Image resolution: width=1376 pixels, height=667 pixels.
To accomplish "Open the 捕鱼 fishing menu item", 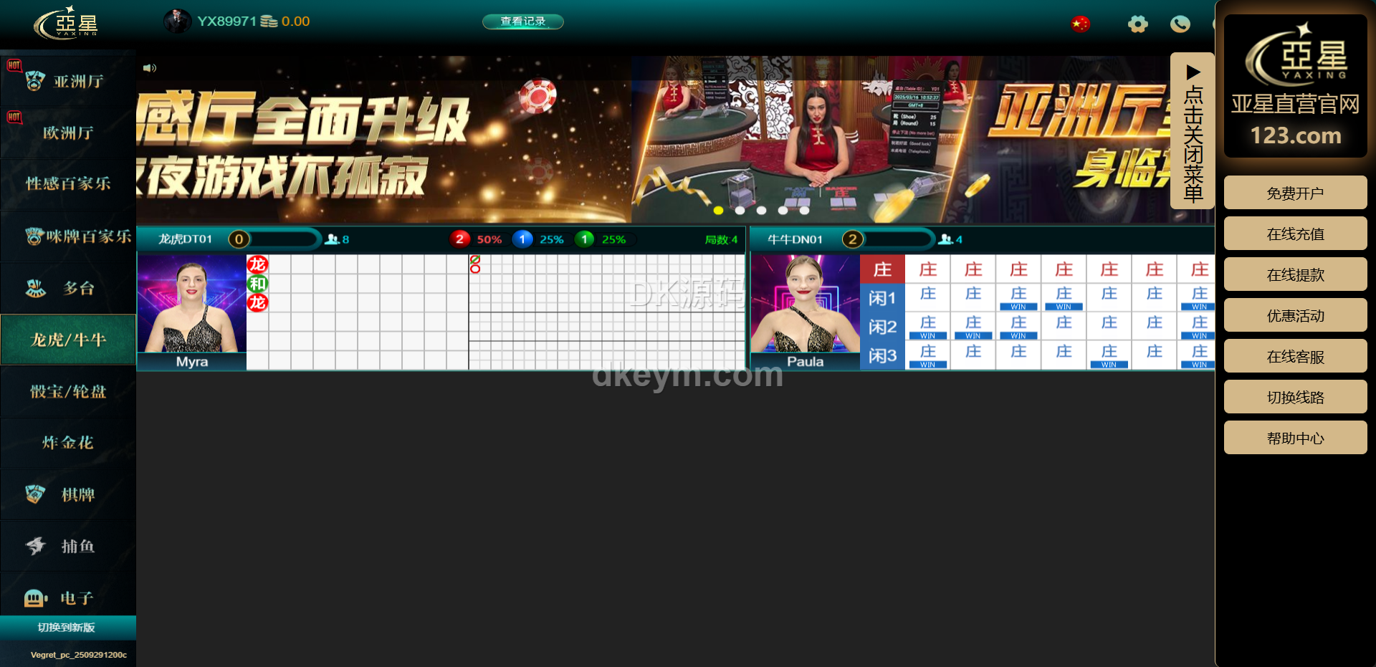I will [68, 547].
